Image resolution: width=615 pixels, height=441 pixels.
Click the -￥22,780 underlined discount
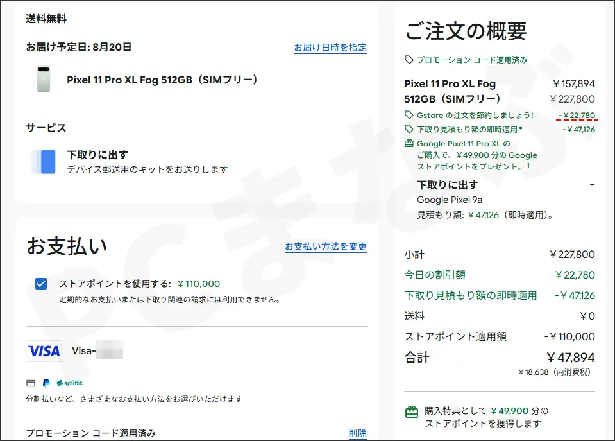tap(577, 116)
